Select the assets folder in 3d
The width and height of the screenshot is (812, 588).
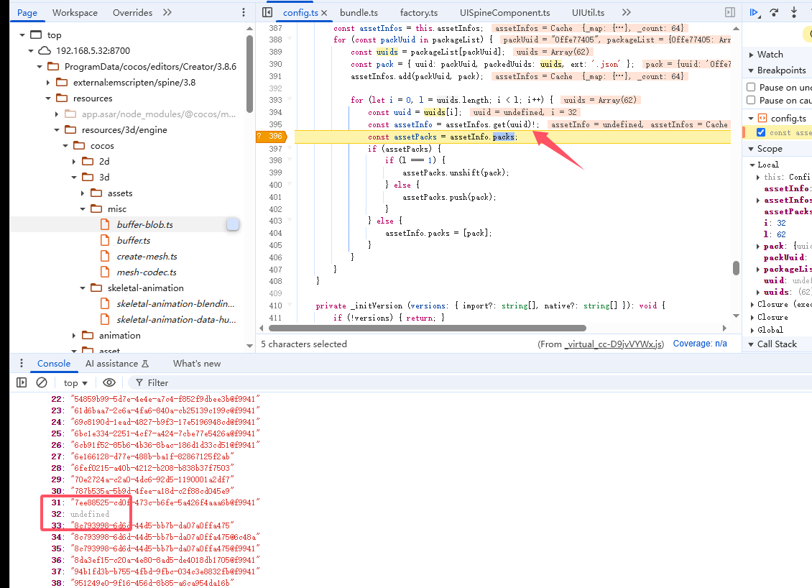tap(119, 193)
